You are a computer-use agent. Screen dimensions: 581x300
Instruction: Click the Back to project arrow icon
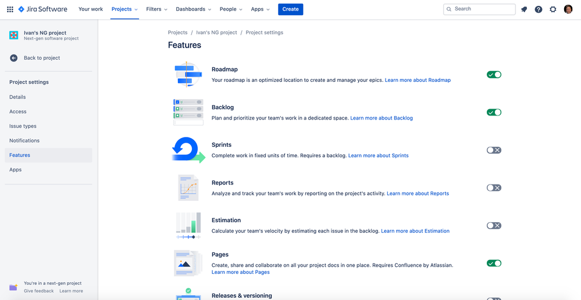pos(14,57)
